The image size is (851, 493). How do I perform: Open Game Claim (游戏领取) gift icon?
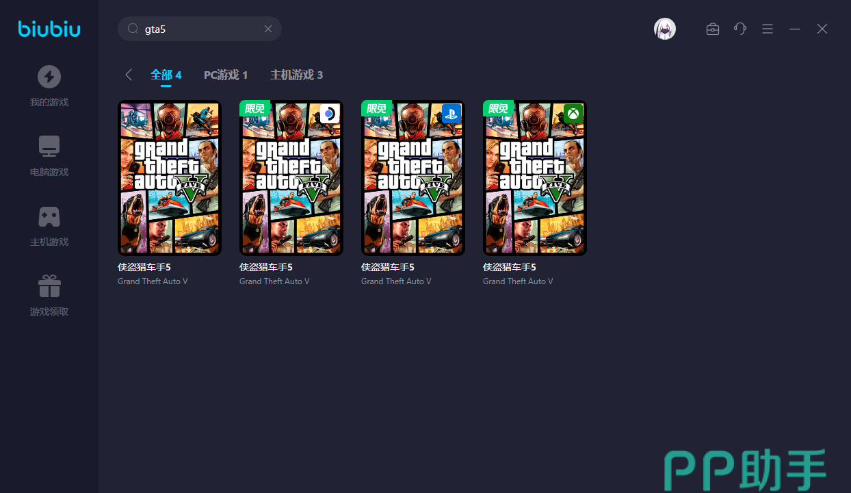[x=49, y=286]
